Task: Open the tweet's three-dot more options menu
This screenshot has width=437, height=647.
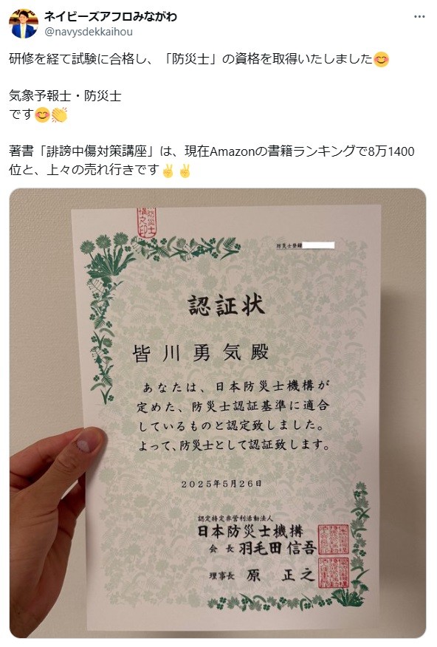Action: 419,16
